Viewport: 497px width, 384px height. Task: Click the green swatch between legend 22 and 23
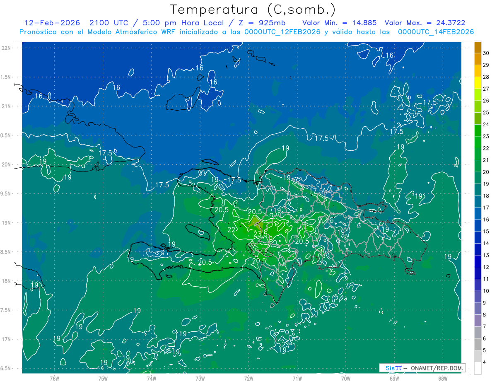point(478,142)
